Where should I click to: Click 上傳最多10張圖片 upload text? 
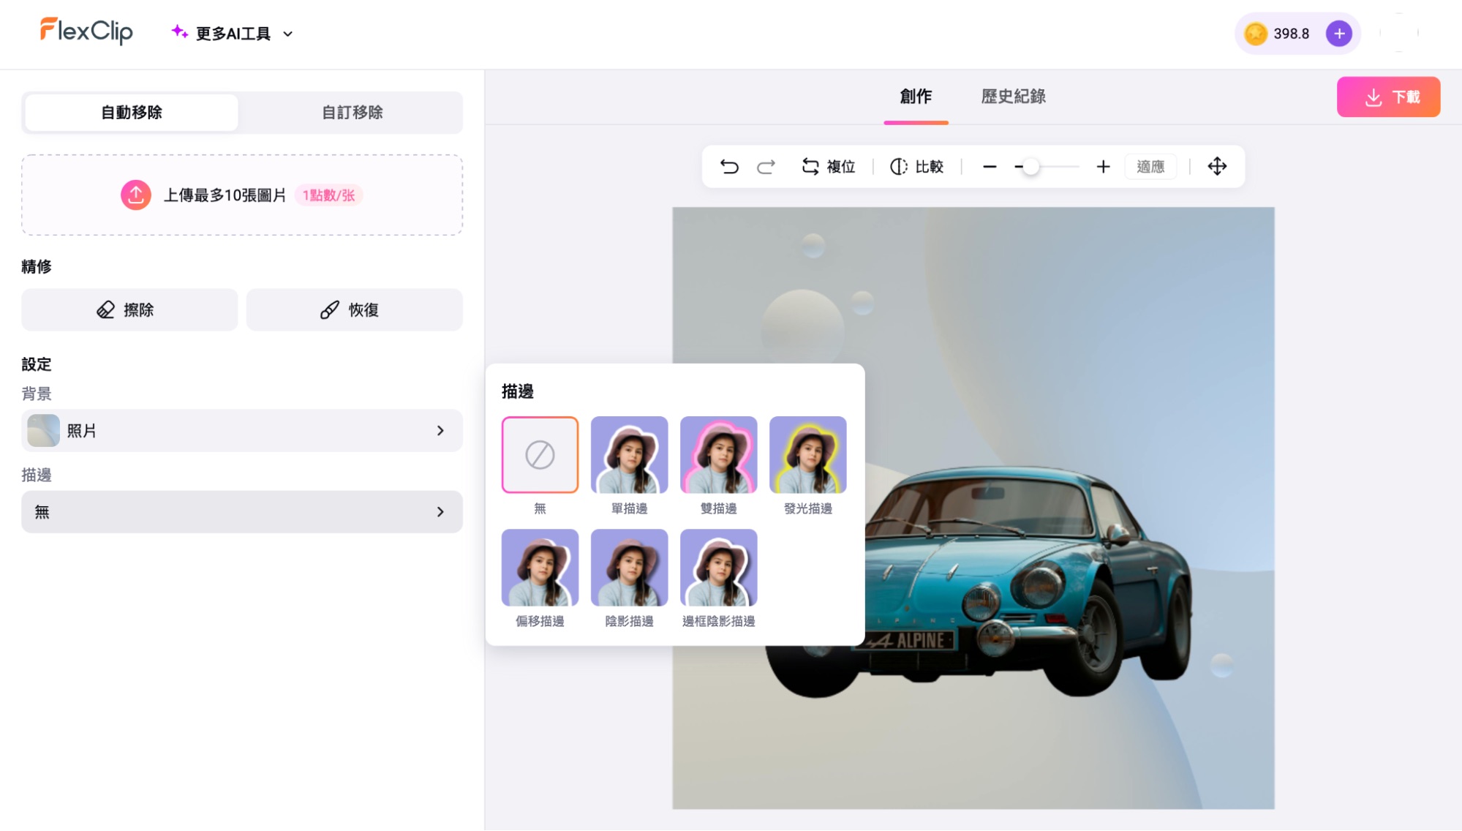[x=225, y=195]
